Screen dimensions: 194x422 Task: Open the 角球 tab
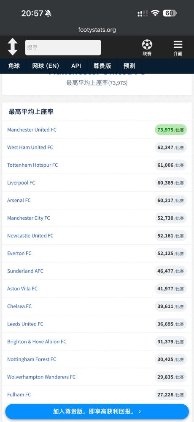point(14,66)
